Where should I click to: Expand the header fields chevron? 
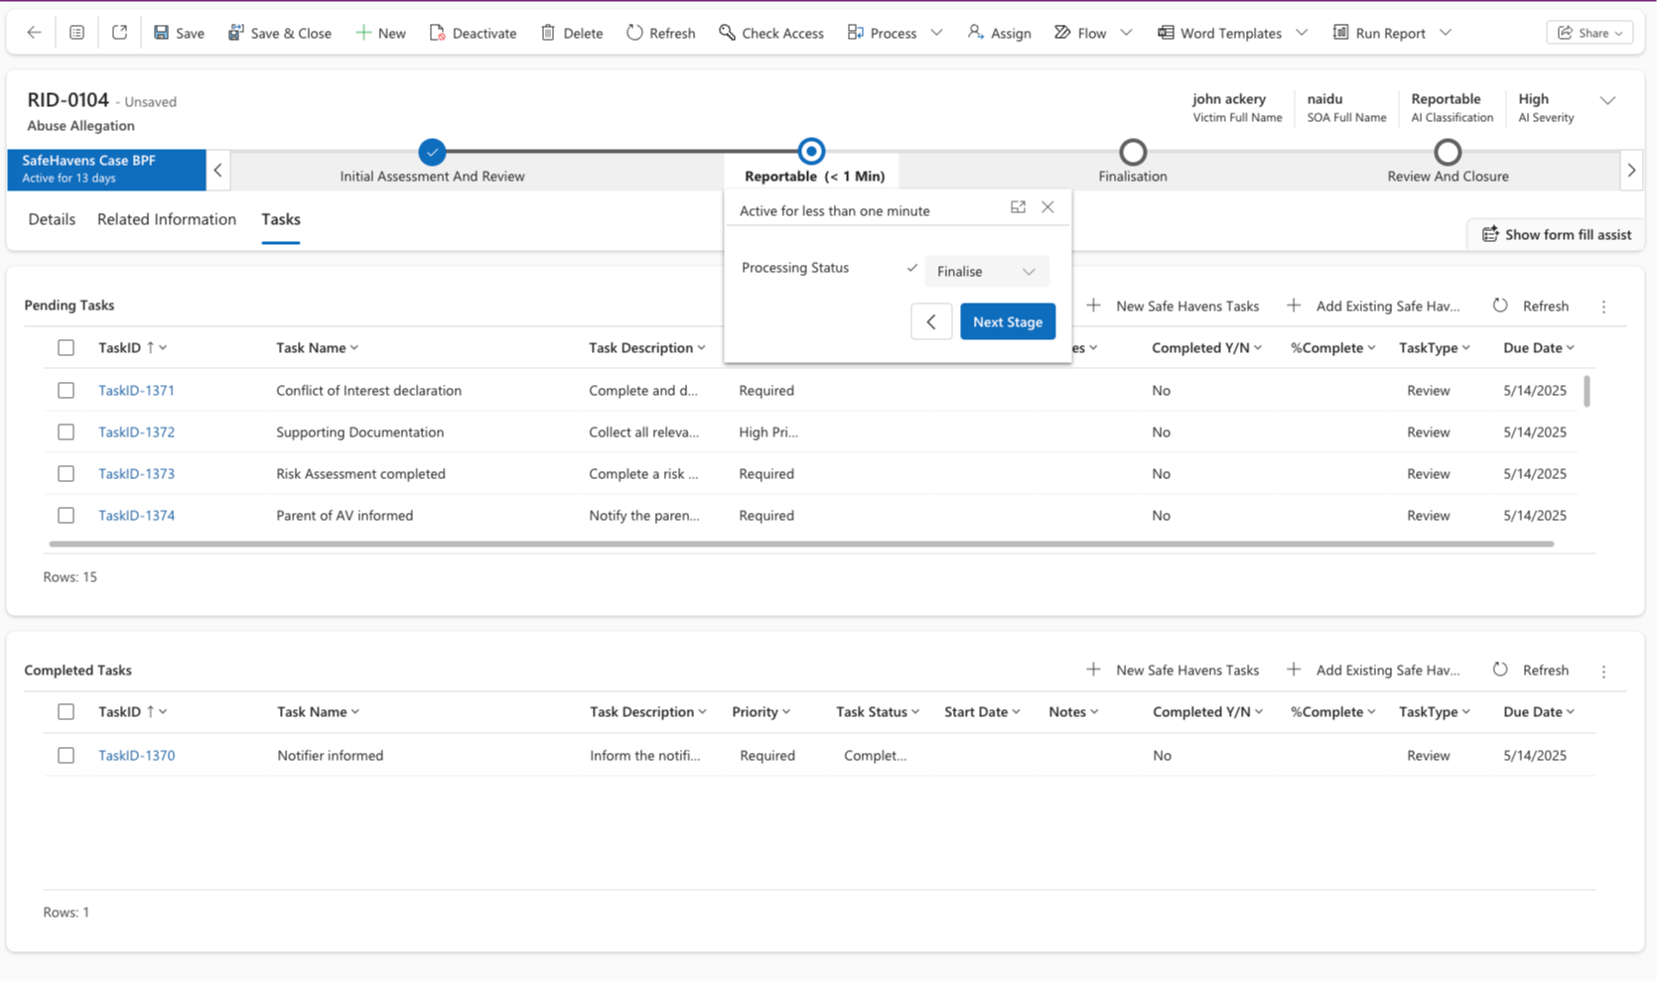(1607, 100)
